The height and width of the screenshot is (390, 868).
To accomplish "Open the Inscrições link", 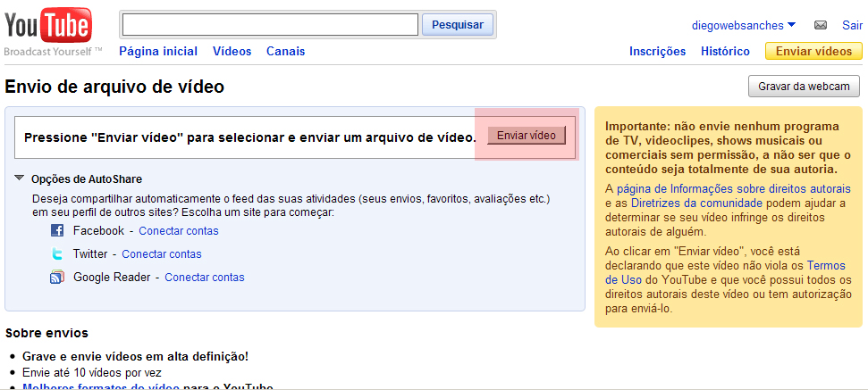I will pyautogui.click(x=657, y=52).
